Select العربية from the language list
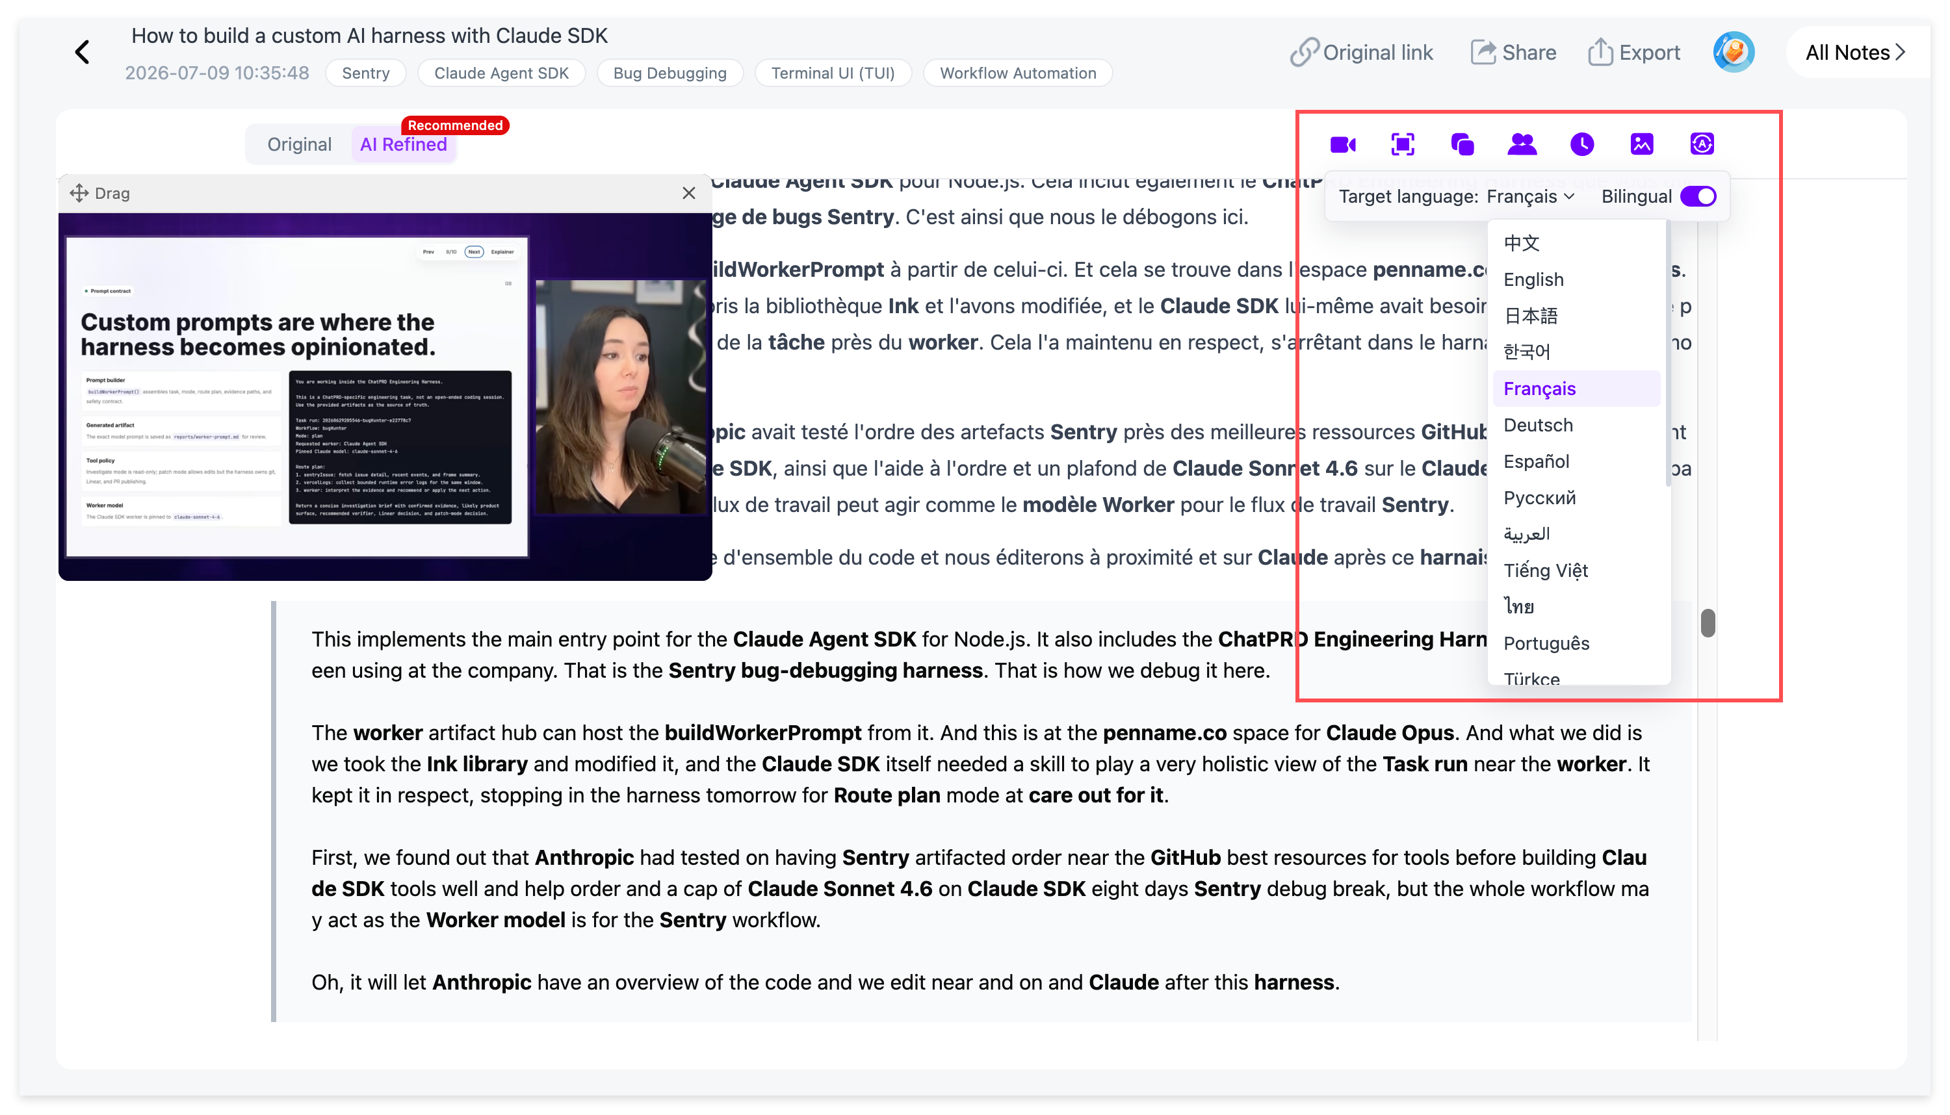Screen dimensions: 1950x1115 (x=1576, y=533)
